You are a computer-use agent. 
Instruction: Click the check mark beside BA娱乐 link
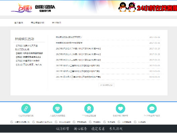34,122
